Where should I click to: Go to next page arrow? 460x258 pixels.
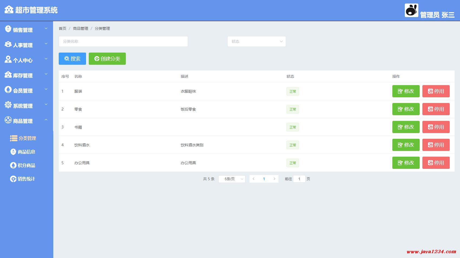click(274, 179)
